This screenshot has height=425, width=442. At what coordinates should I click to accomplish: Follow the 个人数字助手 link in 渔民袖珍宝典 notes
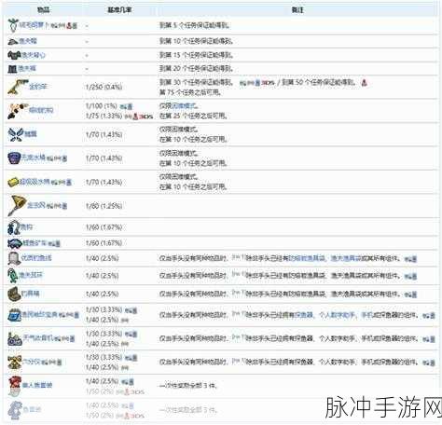click(x=337, y=315)
